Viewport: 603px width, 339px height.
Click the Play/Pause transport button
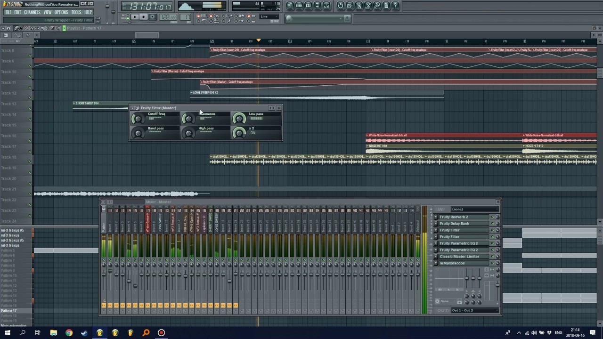click(x=135, y=17)
